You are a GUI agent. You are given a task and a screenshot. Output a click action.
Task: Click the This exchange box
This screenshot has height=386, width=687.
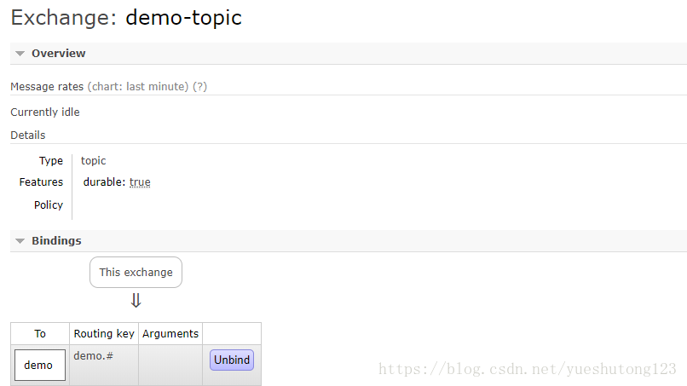[x=136, y=273]
